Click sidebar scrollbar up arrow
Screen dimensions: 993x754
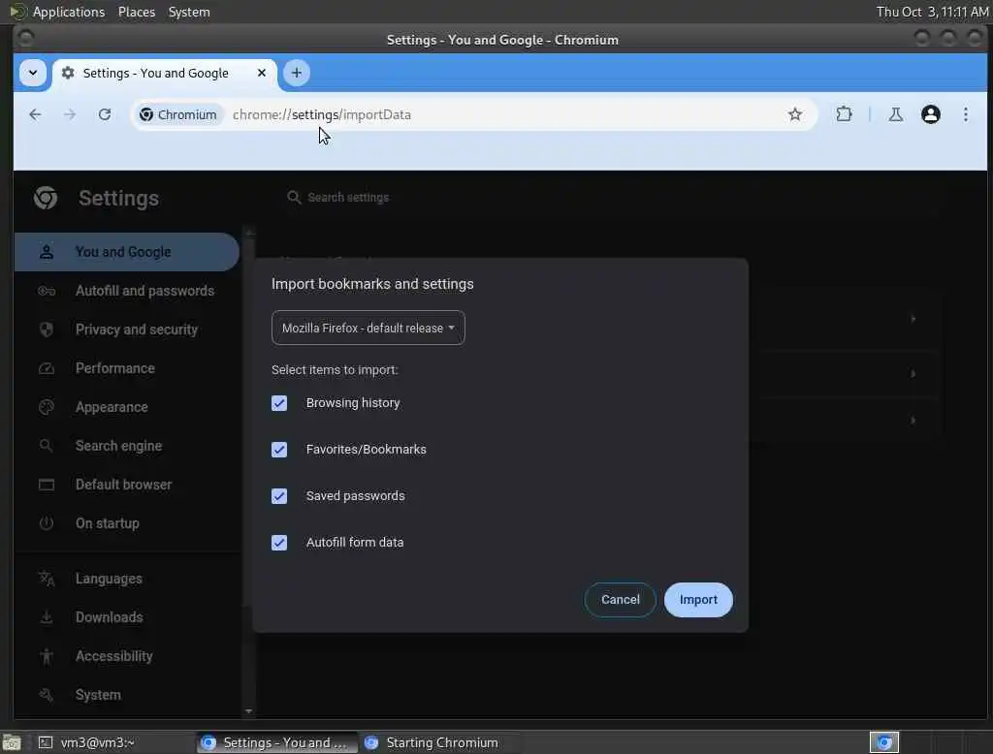pyautogui.click(x=249, y=233)
